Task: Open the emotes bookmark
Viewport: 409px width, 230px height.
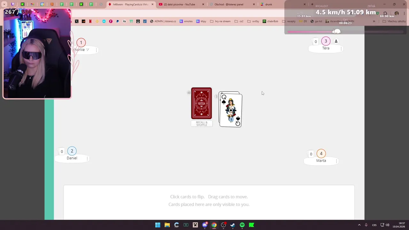Action: (x=186, y=21)
